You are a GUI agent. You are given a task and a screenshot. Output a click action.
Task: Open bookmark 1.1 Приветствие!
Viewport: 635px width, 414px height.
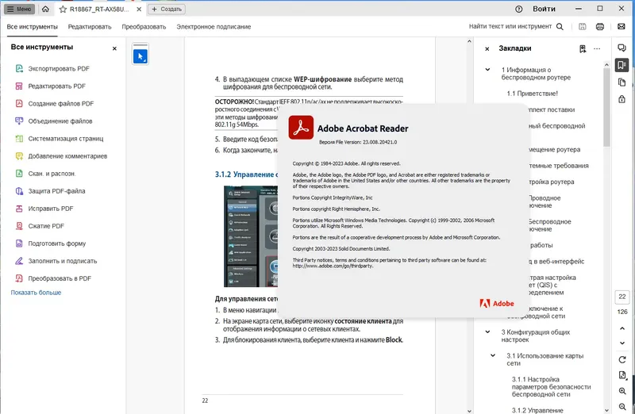[532, 94]
